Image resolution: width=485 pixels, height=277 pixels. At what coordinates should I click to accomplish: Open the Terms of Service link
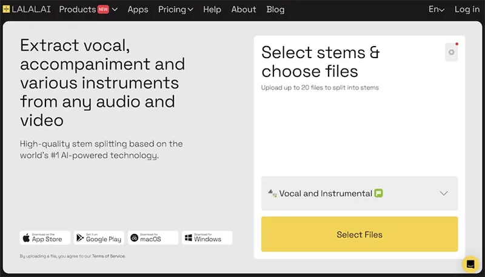109,256
